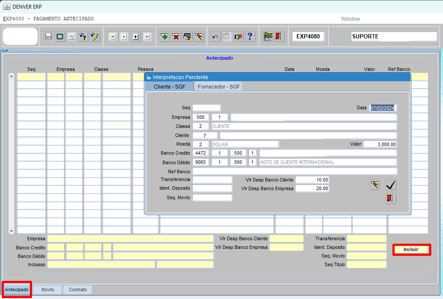The image size is (443, 299).
Task: Confirm with checkmark icon in dialog
Action: (391, 185)
